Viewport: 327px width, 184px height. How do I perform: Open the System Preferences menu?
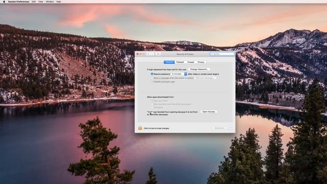pos(18,2)
